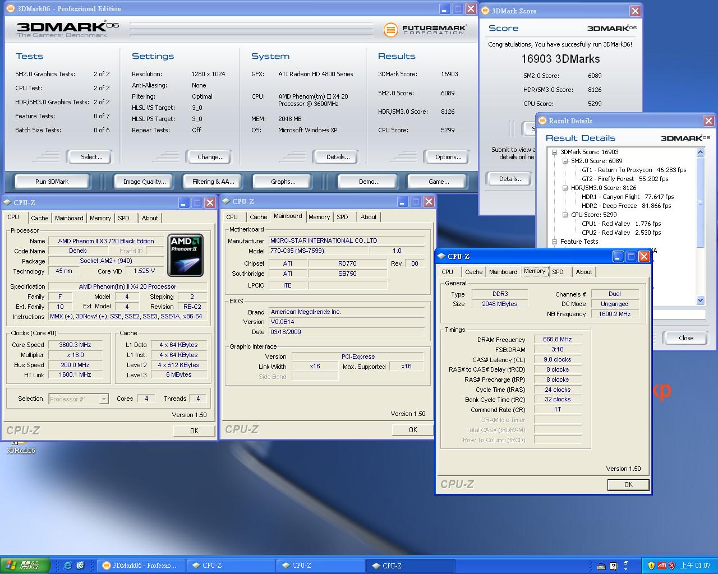The image size is (718, 574).
Task: Click the Run 3DMark button
Action: tap(52, 182)
